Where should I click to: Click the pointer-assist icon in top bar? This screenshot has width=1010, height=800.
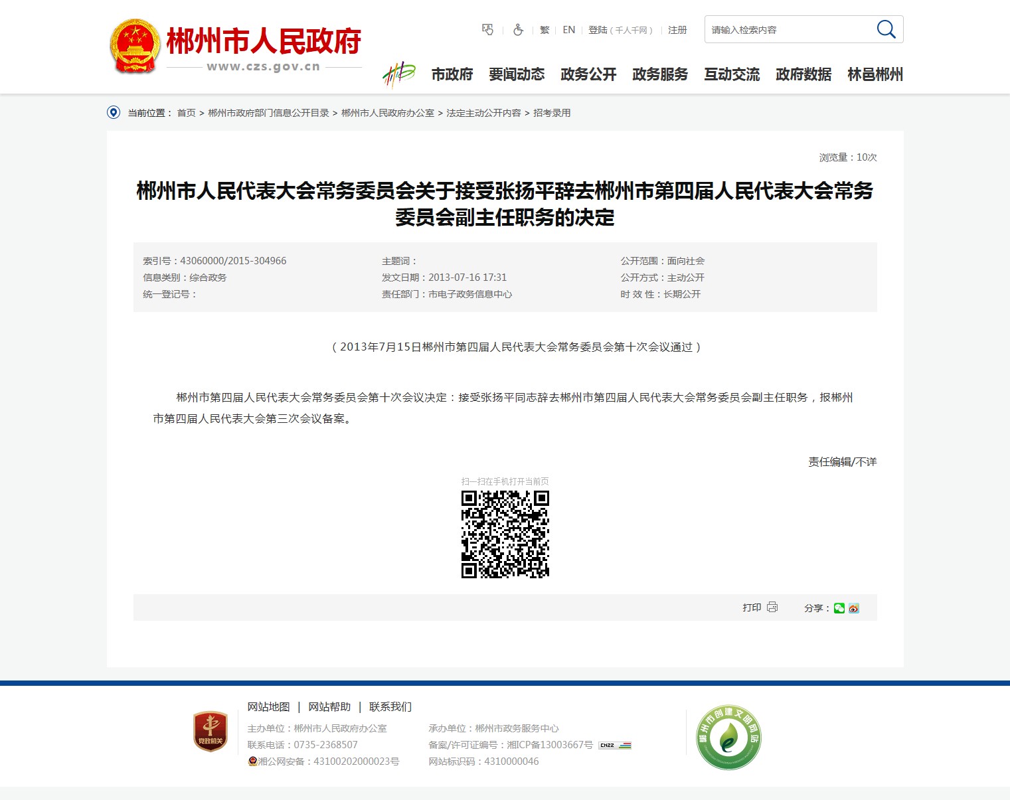tap(488, 30)
